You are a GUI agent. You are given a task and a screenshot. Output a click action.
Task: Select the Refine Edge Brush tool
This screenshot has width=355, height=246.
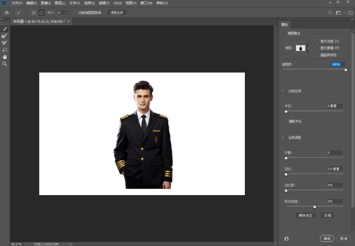pyautogui.click(x=4, y=36)
